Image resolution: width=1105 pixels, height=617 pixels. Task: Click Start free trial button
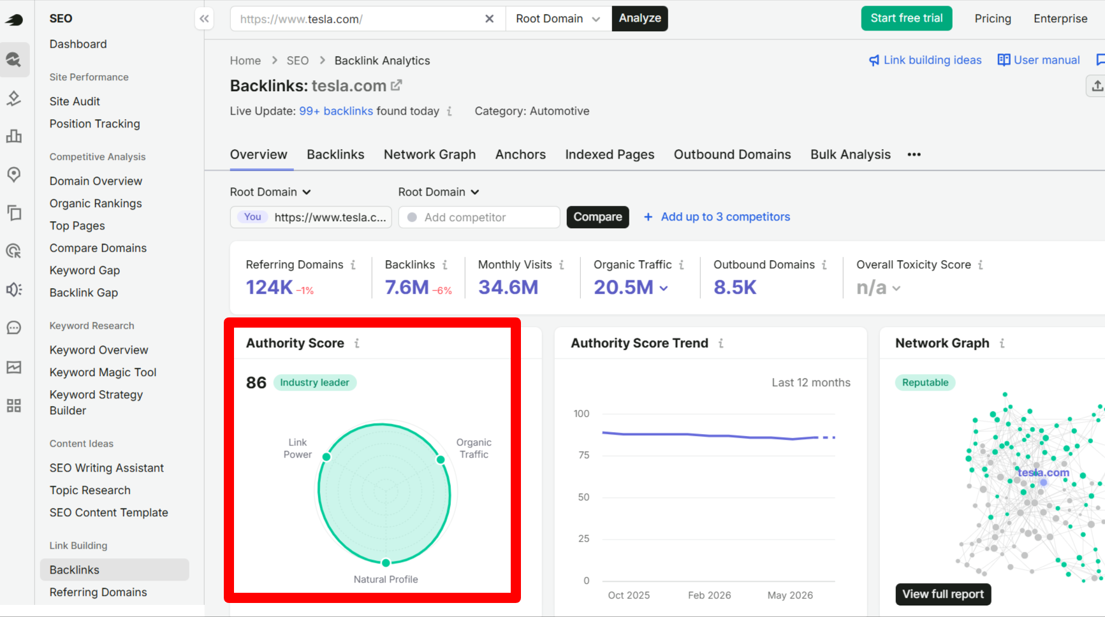[907, 18]
